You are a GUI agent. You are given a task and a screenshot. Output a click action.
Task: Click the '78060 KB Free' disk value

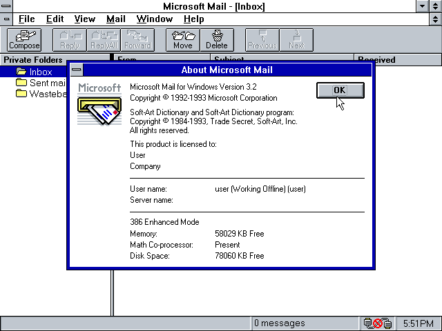[240, 256]
